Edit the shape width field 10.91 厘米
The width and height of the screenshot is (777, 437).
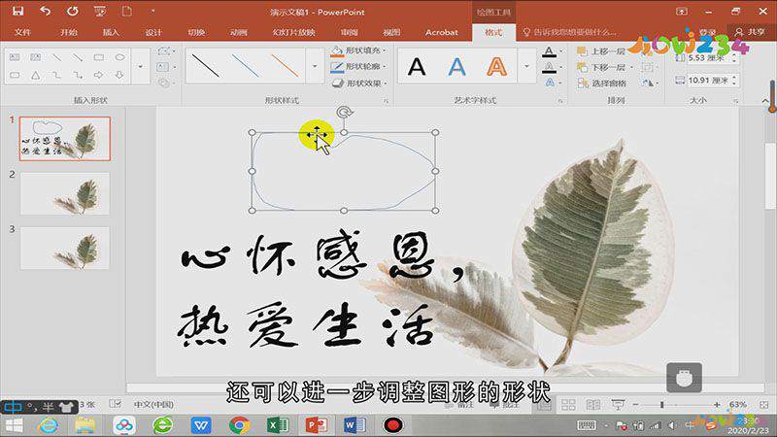708,80
